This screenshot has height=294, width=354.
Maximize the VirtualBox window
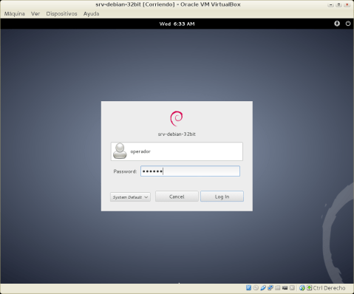click(x=338, y=4)
